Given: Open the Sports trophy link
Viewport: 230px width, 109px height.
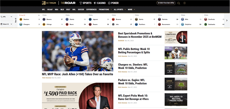Looking at the screenshot, I should (85, 3).
